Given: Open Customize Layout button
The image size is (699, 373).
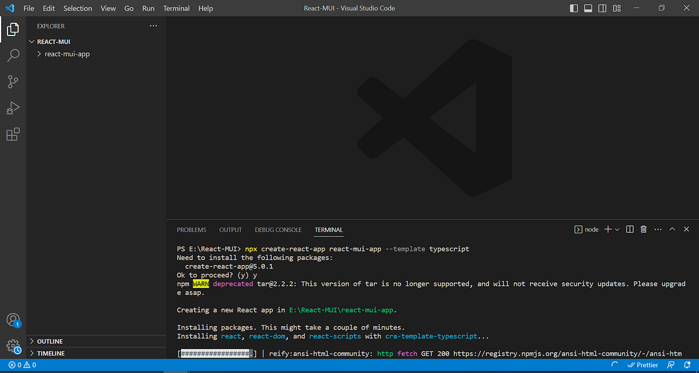Looking at the screenshot, I should click(x=616, y=8).
